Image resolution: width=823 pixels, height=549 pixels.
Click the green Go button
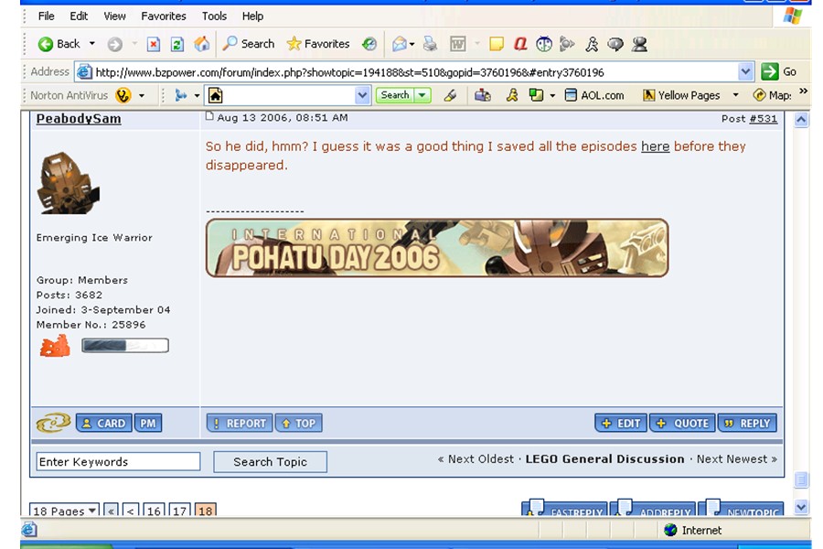point(779,71)
